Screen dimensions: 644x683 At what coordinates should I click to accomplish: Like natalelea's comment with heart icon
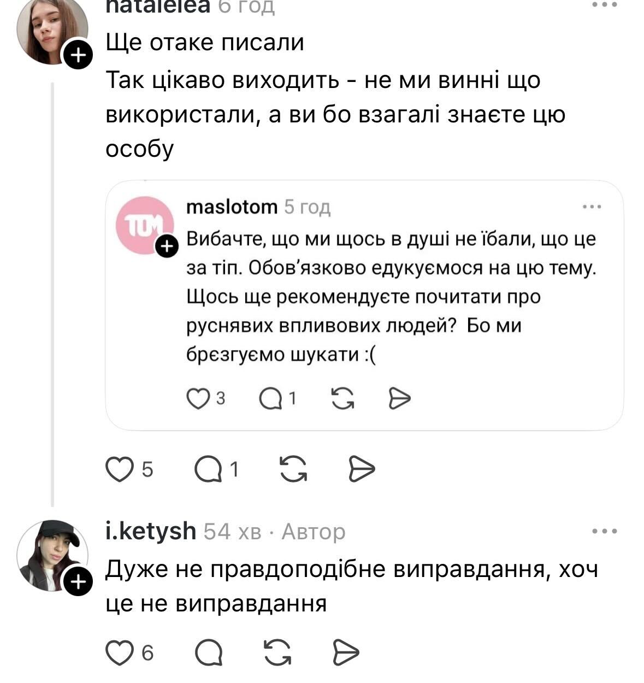(118, 469)
